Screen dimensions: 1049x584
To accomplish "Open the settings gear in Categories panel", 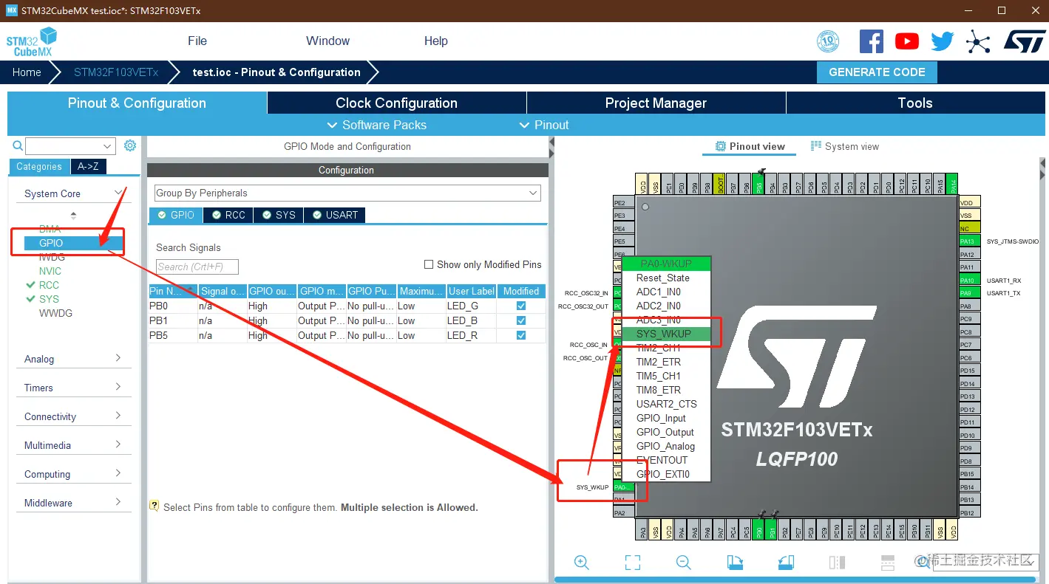I will pyautogui.click(x=130, y=145).
